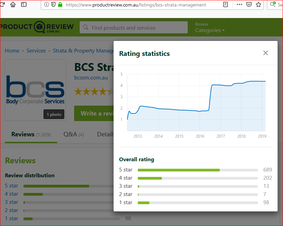
Task: Click the site information icon in address bar
Action: pos(47,5)
